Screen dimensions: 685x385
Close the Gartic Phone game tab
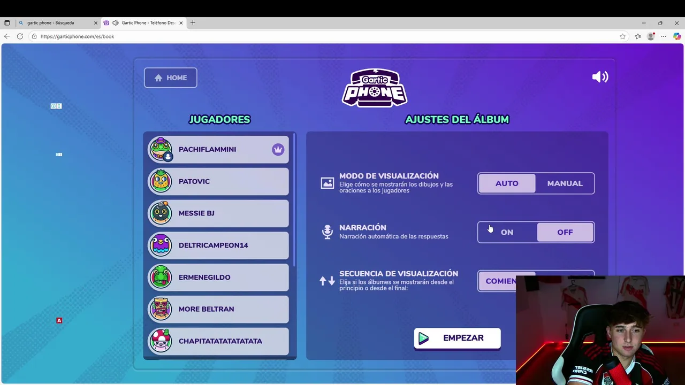click(181, 23)
